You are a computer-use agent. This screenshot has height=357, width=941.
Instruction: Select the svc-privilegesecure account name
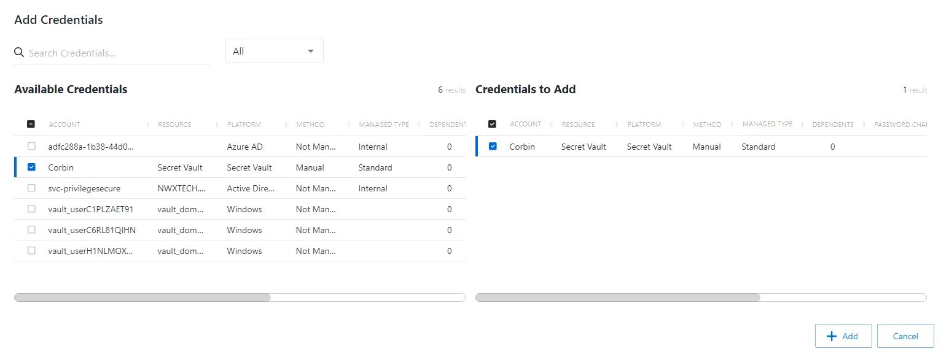pos(84,188)
